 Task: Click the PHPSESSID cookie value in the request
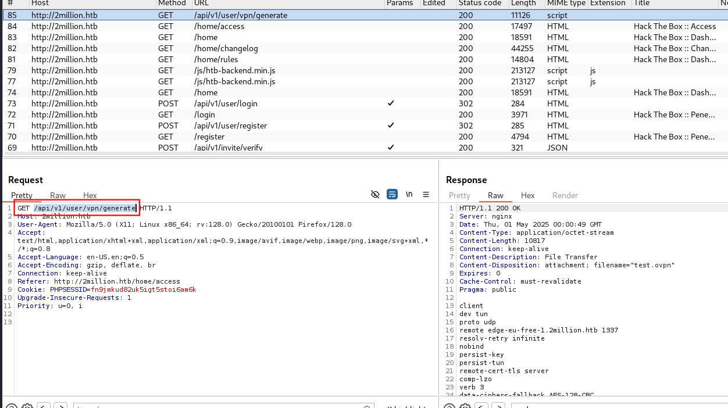pos(144,289)
